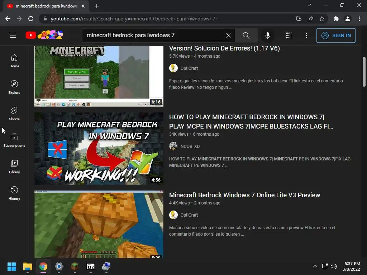This screenshot has height=275, width=367.
Task: Click the address bar URL
Action: tap(134, 19)
